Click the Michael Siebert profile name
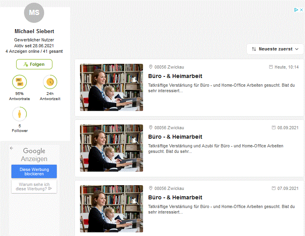 tap(34, 32)
